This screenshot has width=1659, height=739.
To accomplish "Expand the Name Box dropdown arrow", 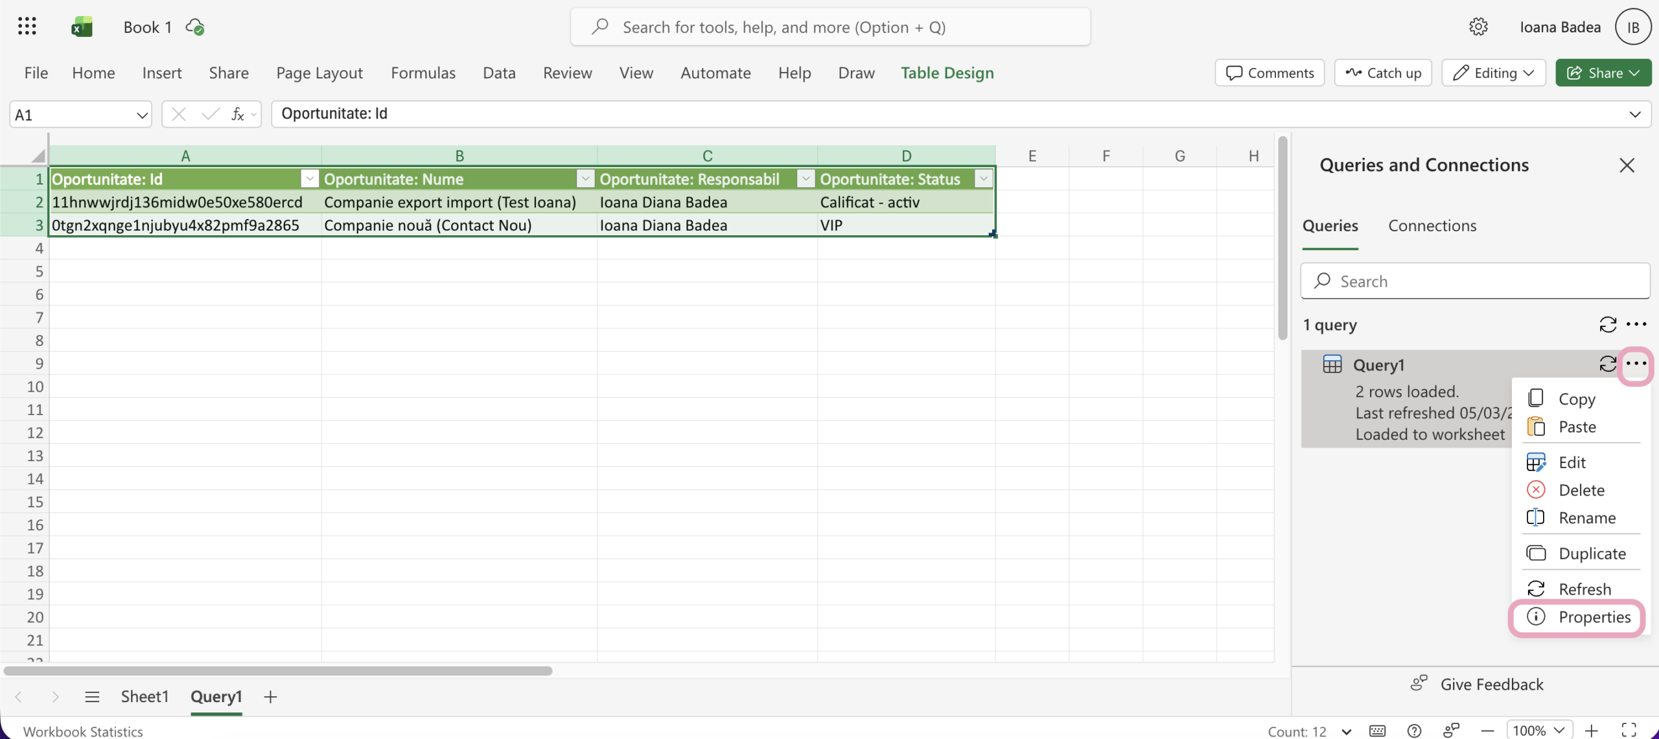I will (141, 115).
